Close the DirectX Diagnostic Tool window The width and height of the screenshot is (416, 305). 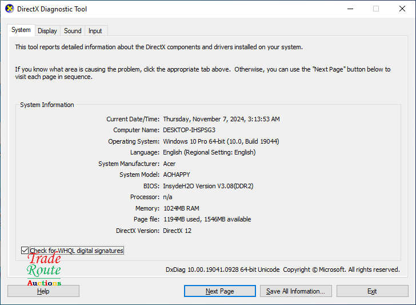(402, 9)
